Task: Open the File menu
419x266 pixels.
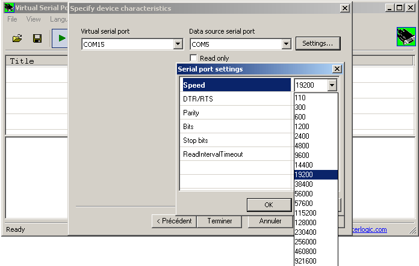Action: (12, 19)
